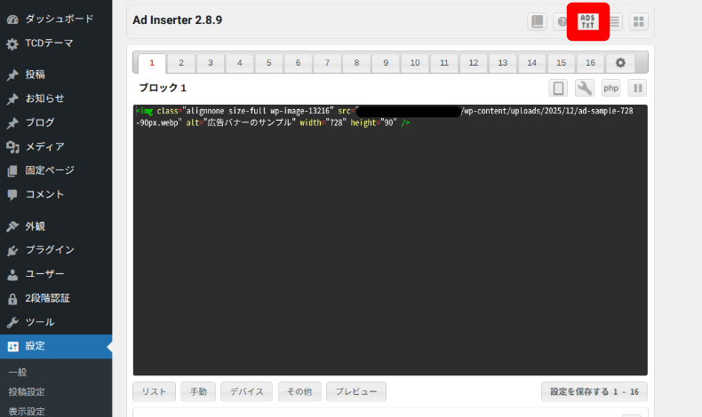Switch to block tab 5

pyautogui.click(x=268, y=63)
